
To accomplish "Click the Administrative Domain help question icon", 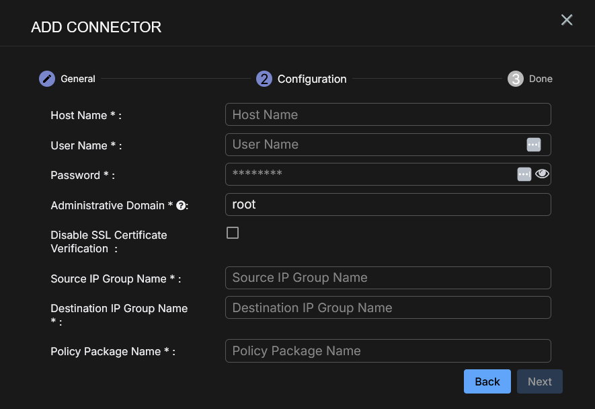I will coord(181,206).
